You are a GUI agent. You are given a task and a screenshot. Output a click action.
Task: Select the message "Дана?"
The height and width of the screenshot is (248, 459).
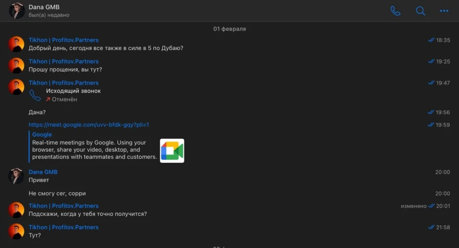pos(37,112)
